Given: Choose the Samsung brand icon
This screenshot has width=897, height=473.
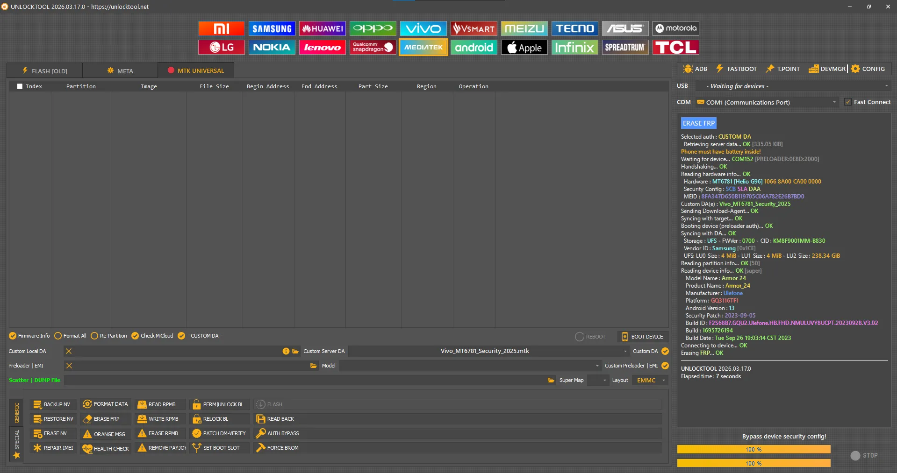Looking at the screenshot, I should point(272,28).
